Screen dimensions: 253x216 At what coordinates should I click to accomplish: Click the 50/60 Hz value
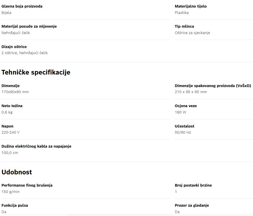point(183,132)
